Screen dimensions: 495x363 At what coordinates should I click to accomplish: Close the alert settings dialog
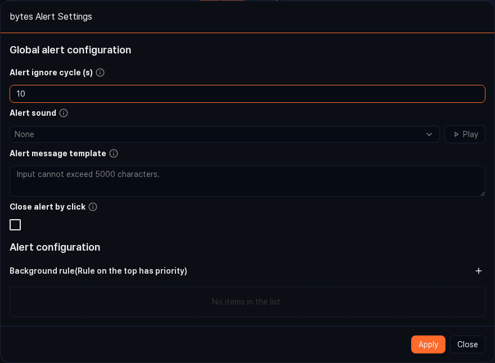click(x=467, y=344)
